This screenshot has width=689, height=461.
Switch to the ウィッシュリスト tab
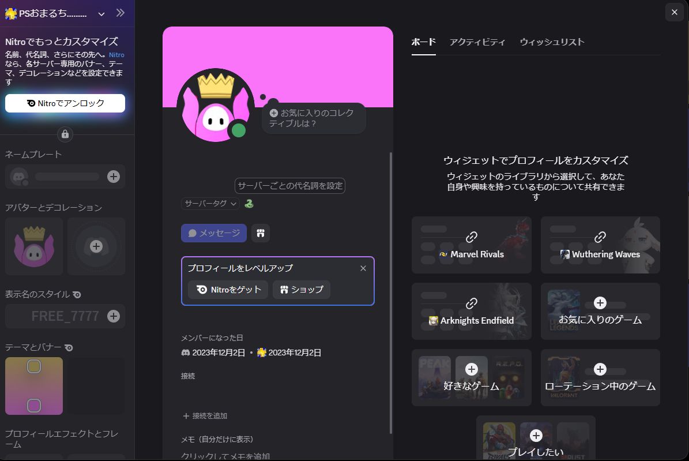[x=552, y=42]
